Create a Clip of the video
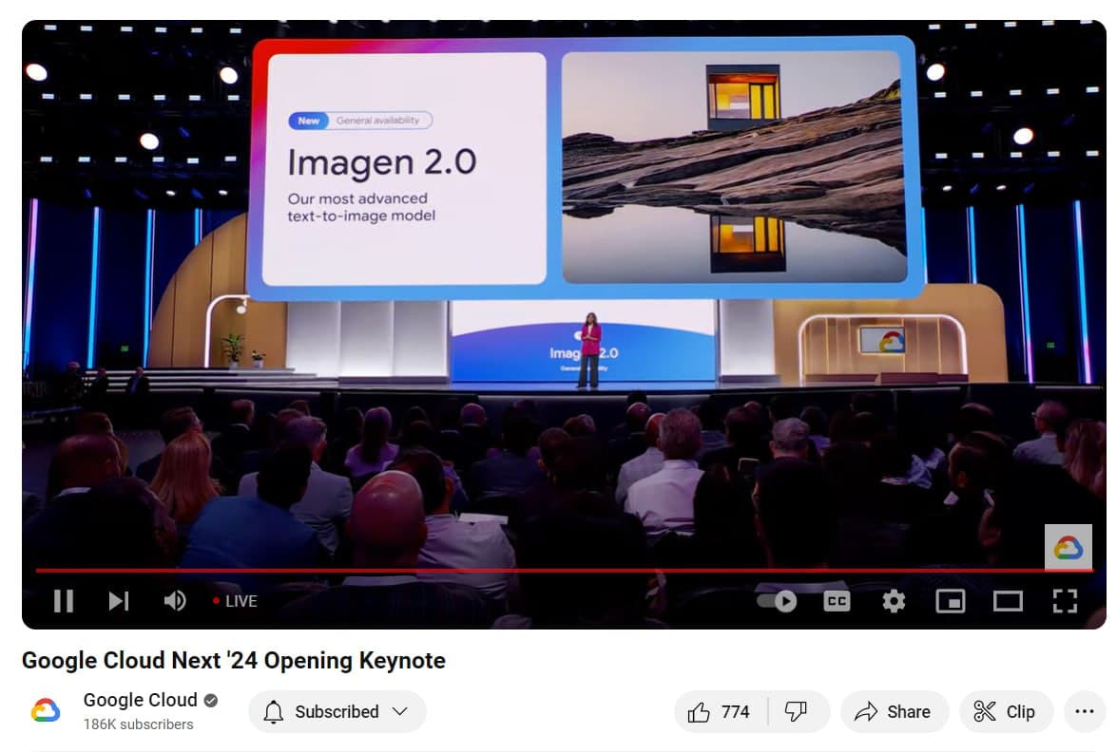Screen dimensions: 1117x752 pos(1005,711)
